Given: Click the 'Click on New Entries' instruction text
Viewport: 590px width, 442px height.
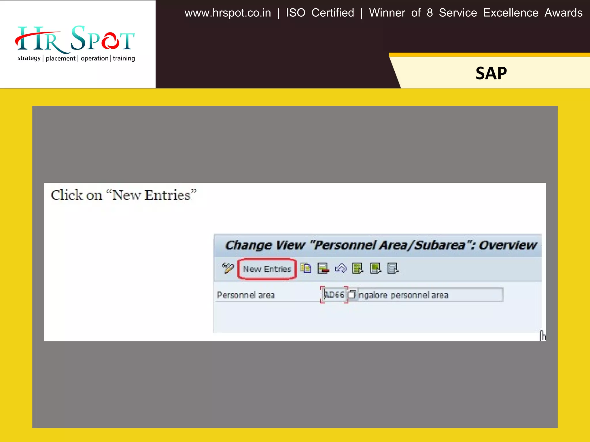Looking at the screenshot, I should pyautogui.click(x=124, y=195).
